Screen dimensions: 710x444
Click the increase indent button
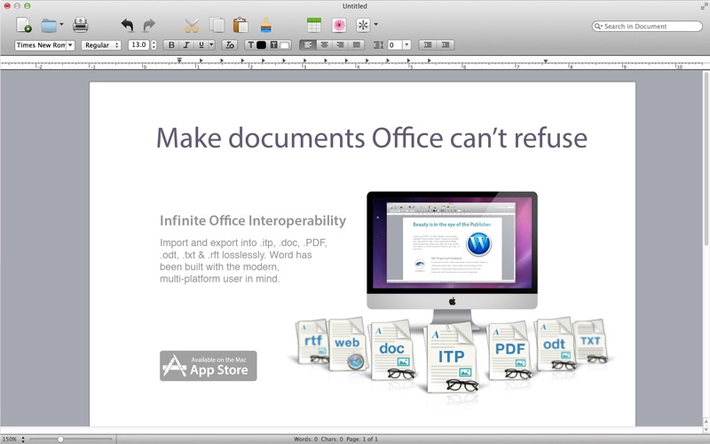[x=446, y=44]
